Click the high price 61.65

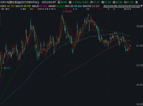(108, 2)
